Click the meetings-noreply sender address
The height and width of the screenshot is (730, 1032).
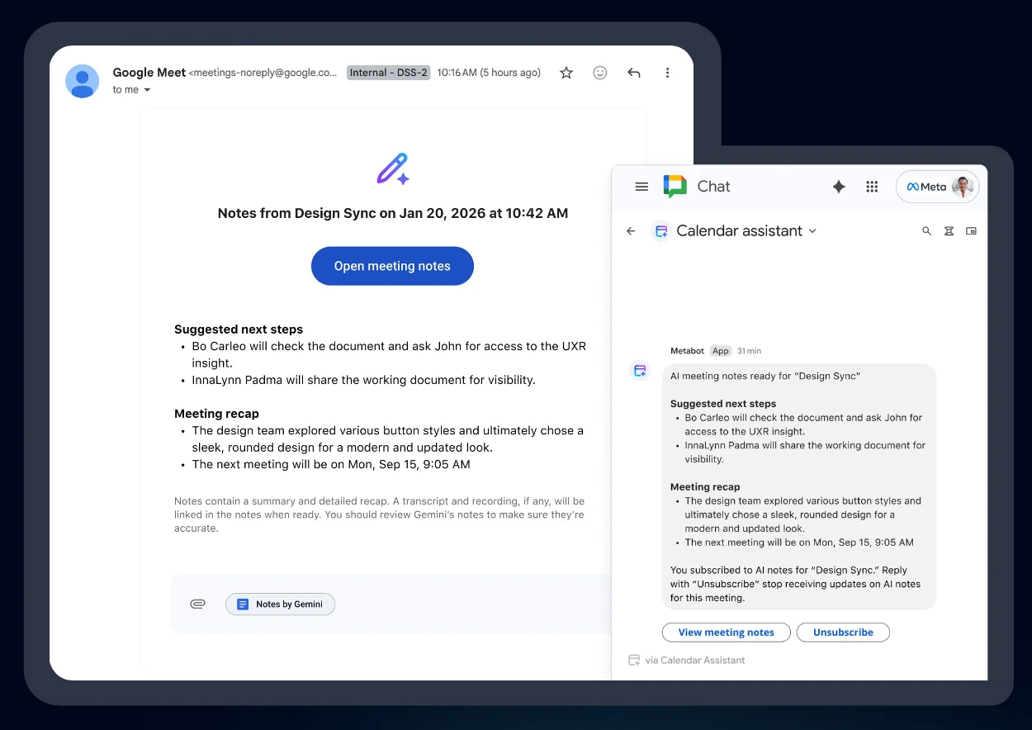coord(263,73)
